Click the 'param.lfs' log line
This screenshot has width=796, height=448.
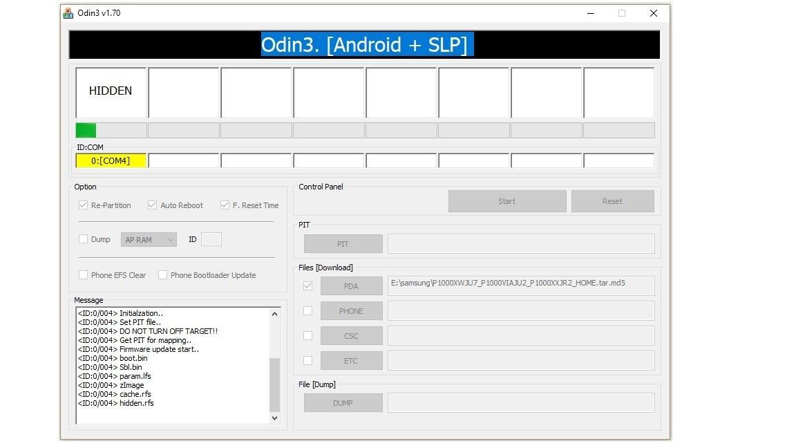[x=114, y=376]
